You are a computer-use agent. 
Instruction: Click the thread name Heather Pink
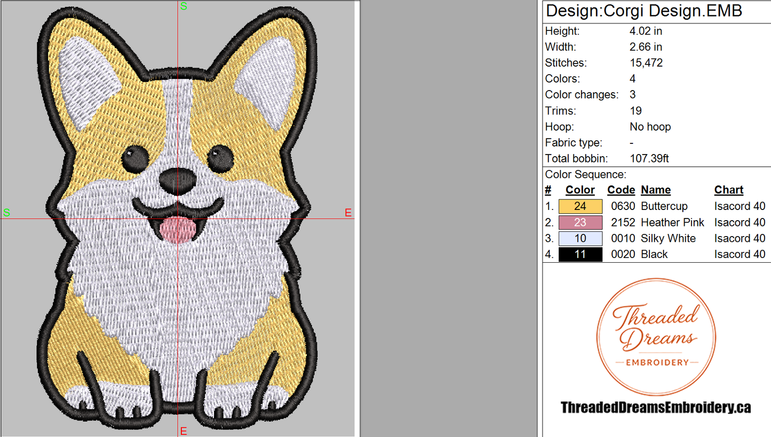click(672, 222)
